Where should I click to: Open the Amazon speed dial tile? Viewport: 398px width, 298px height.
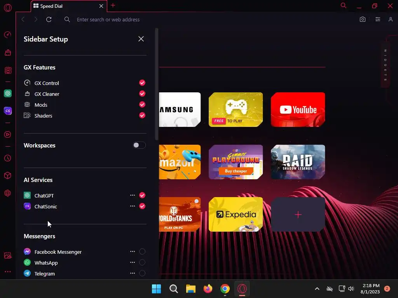pos(180,162)
